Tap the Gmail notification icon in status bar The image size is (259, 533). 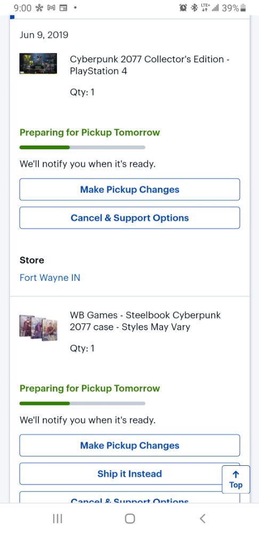(51, 7)
